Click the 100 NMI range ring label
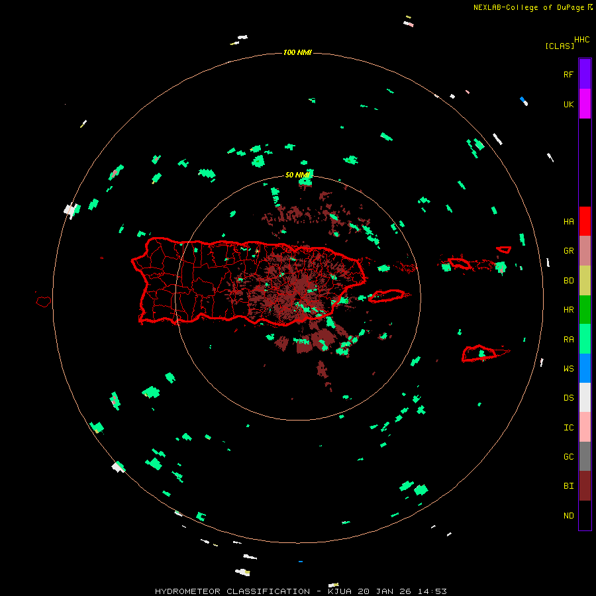This screenshot has height=596, width=596. point(297,52)
